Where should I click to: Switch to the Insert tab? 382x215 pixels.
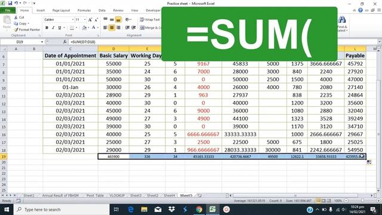coord(41,10)
